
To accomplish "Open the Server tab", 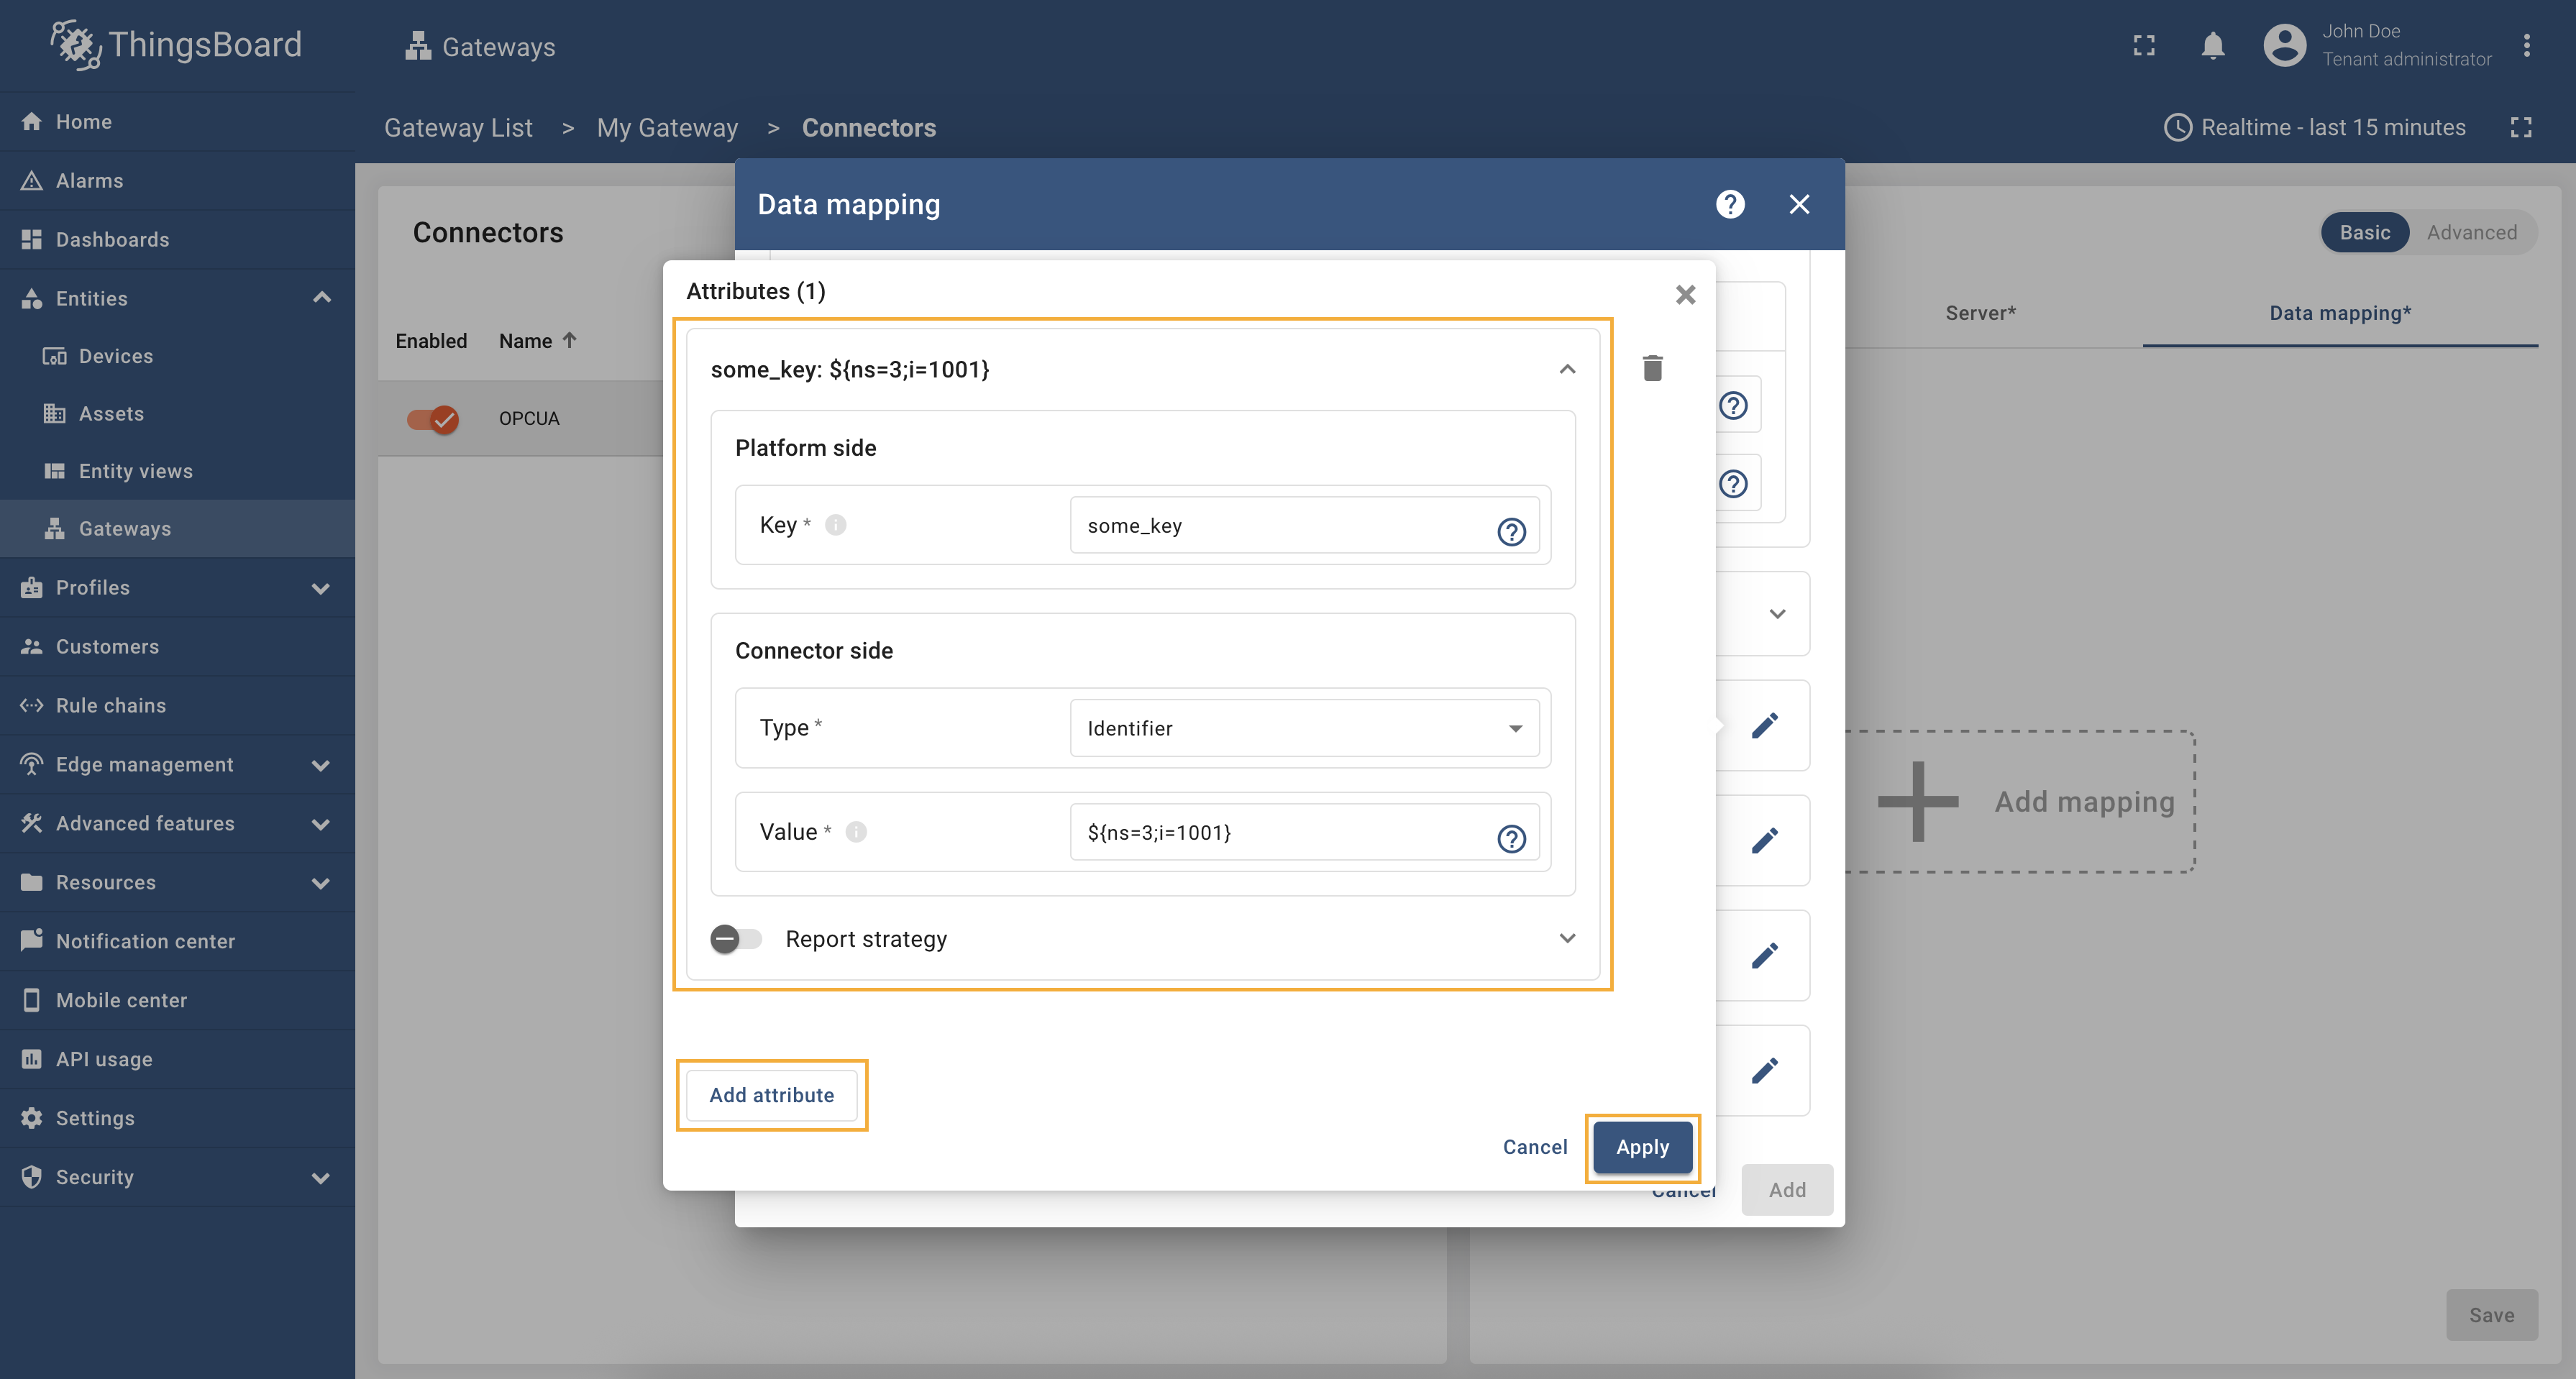I will coord(1980,313).
